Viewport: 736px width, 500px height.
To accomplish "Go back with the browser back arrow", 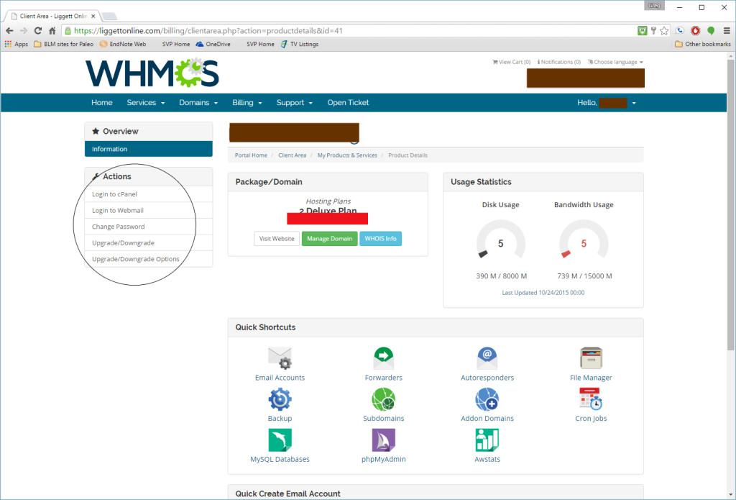I will point(9,30).
